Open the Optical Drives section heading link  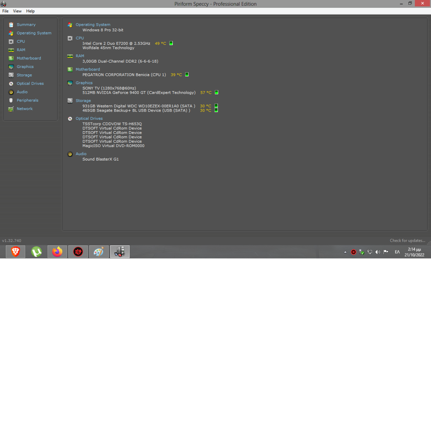point(89,119)
